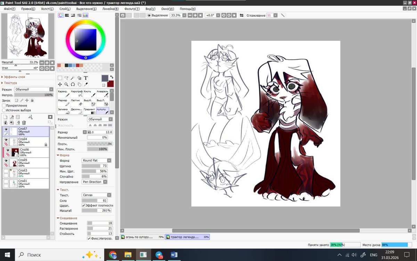Hide the Слой5 layer

point(6,160)
